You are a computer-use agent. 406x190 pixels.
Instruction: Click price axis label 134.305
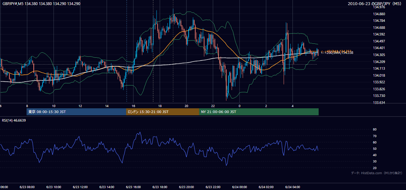pos(379,55)
